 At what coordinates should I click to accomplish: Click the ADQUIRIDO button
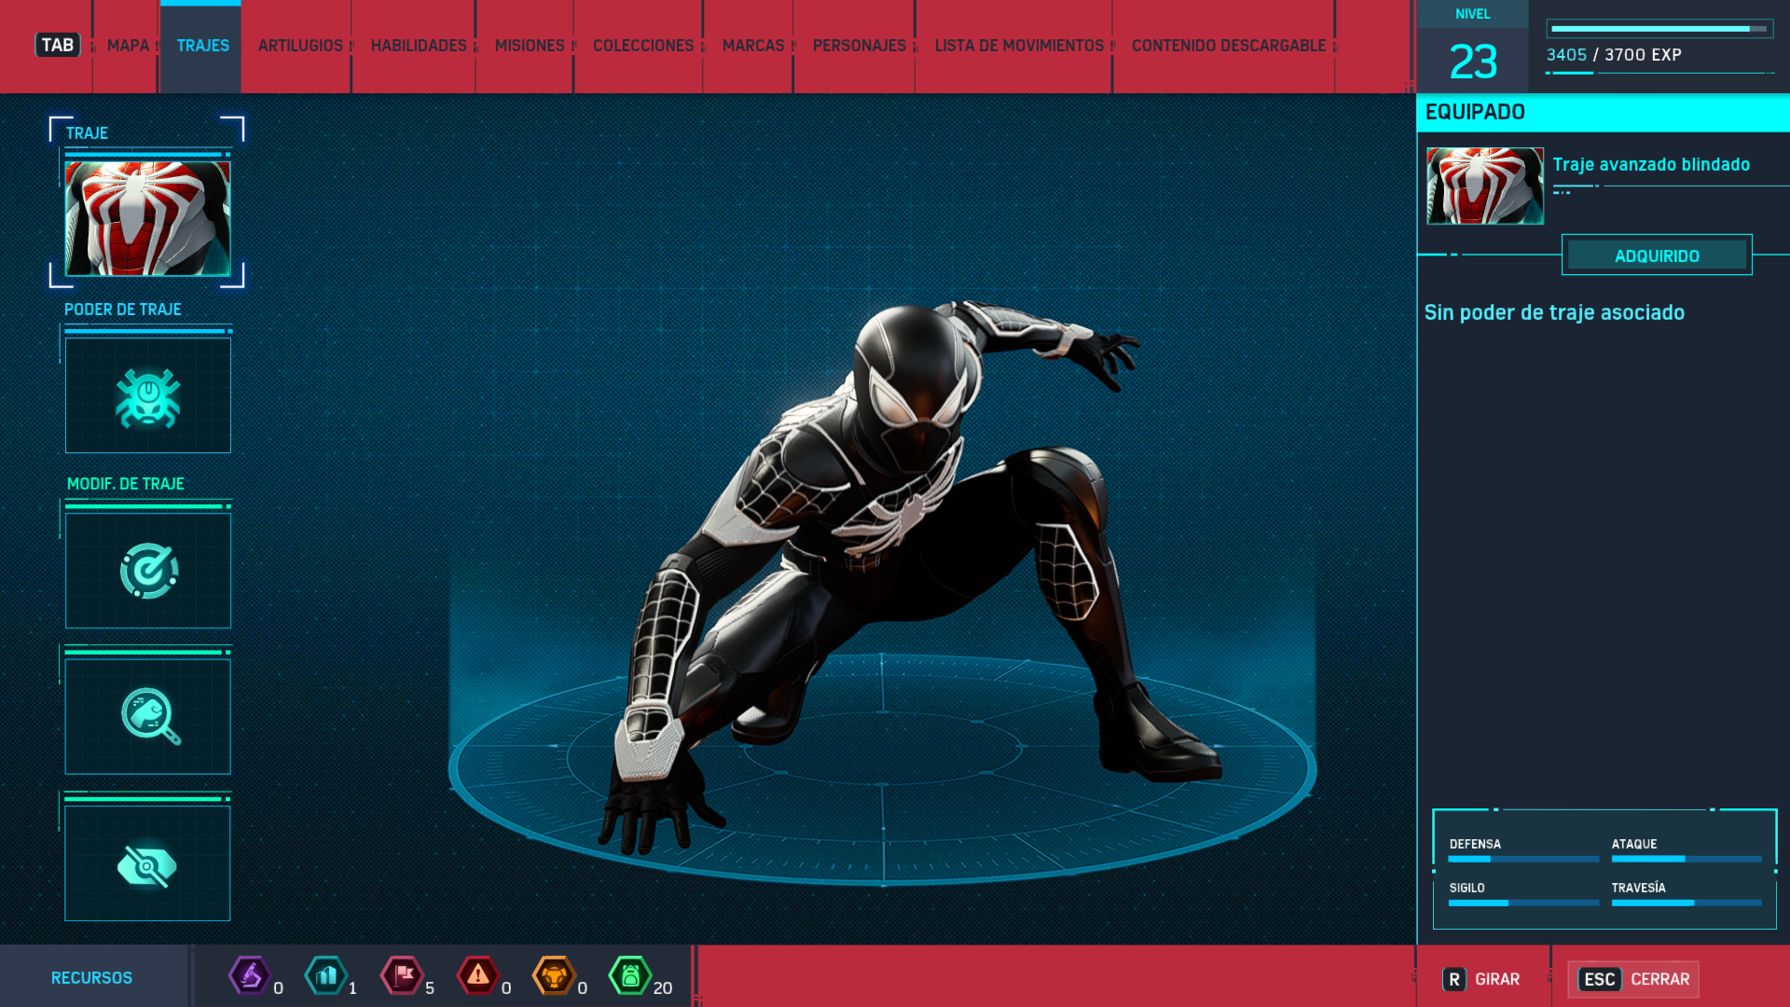[1657, 255]
